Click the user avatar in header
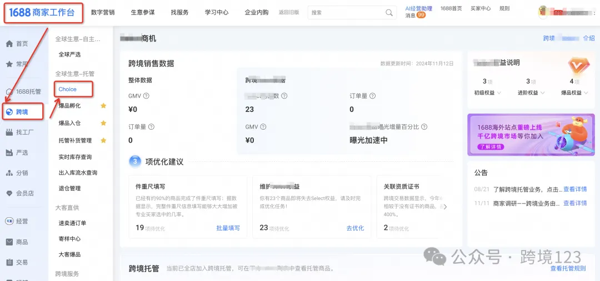Image resolution: width=600 pixels, height=281 pixels. (543, 12)
